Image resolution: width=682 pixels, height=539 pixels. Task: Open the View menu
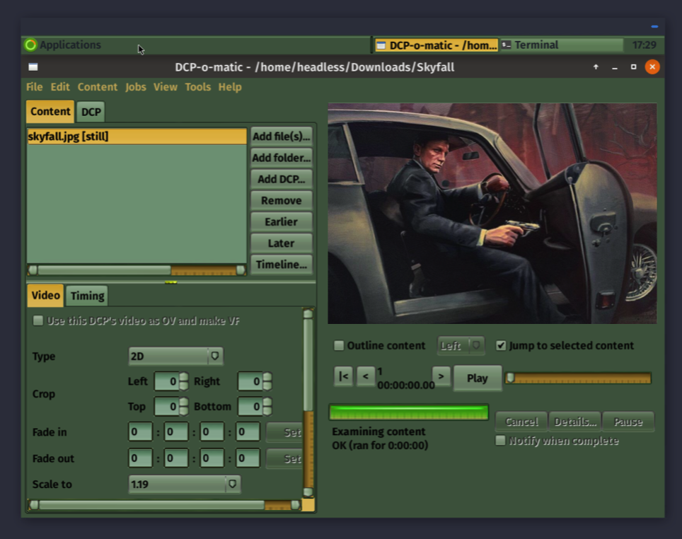tap(166, 87)
